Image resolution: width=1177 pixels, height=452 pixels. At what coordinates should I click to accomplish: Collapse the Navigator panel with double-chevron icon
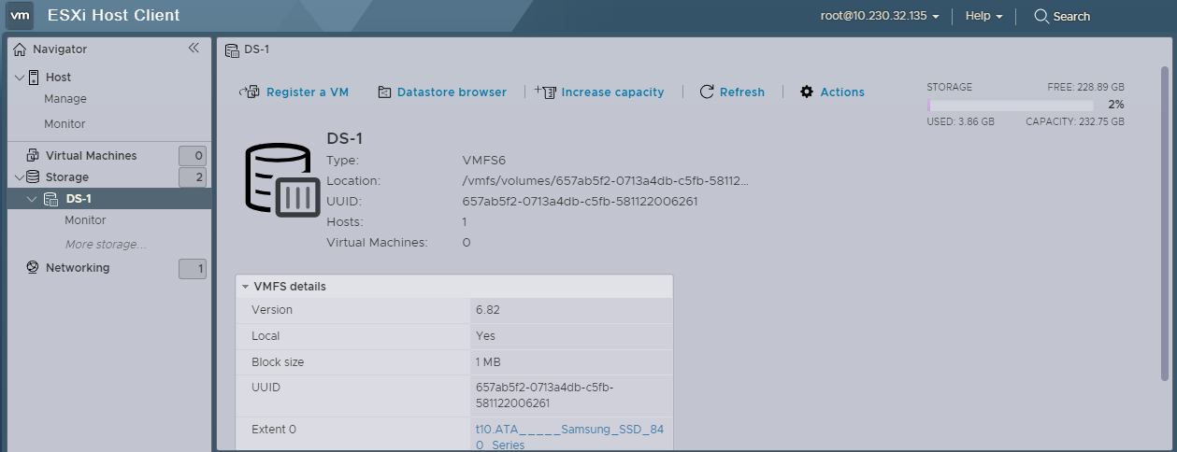coord(194,48)
